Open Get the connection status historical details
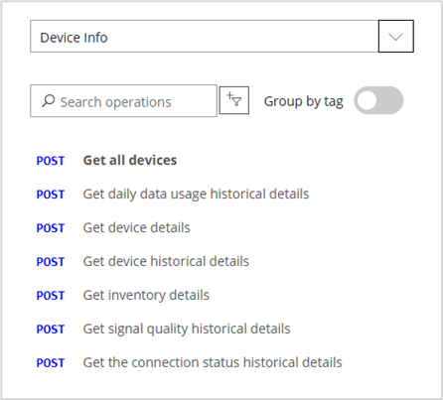Viewport: 443px width, 400px height. tap(213, 362)
